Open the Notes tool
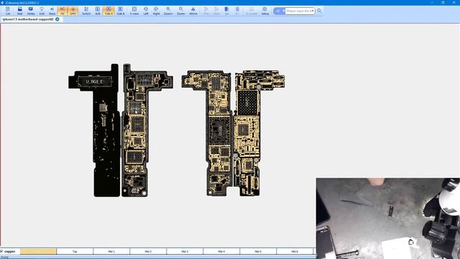460x259 pixels. 31,11
